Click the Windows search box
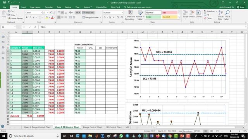The height and width of the screenshot is (139, 248). [x=34, y=136]
